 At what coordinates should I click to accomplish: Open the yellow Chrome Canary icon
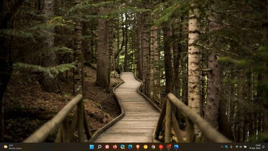pyautogui.click(x=145, y=147)
